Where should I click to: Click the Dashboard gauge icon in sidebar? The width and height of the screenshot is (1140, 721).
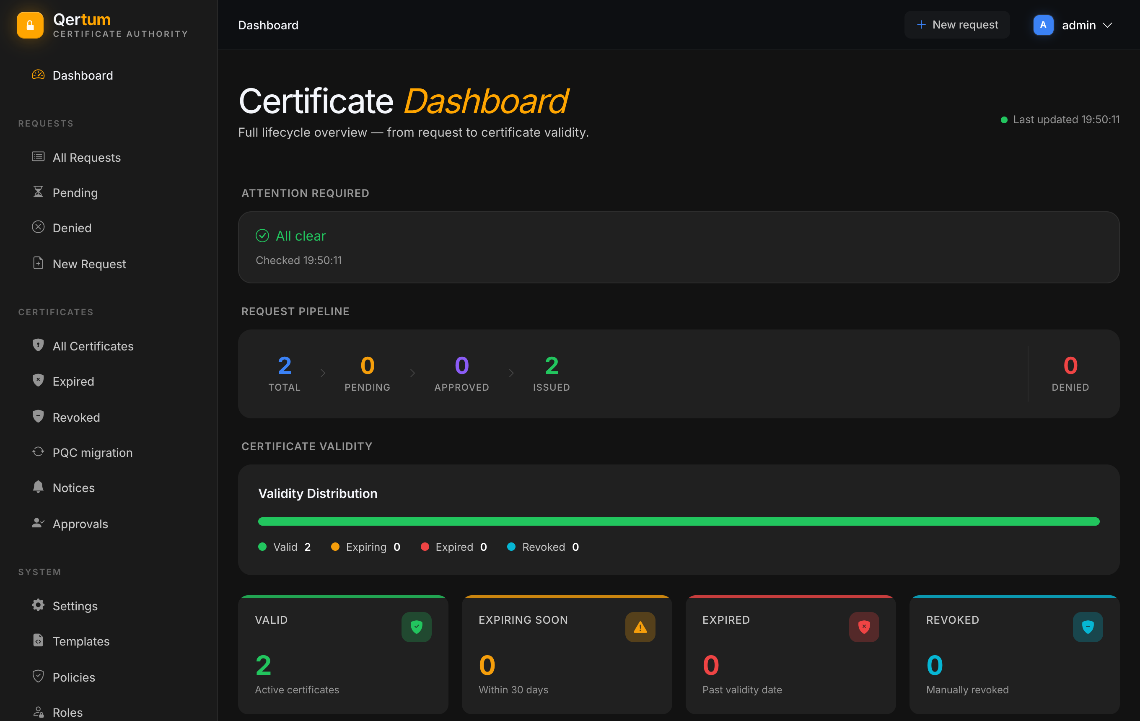coord(38,75)
